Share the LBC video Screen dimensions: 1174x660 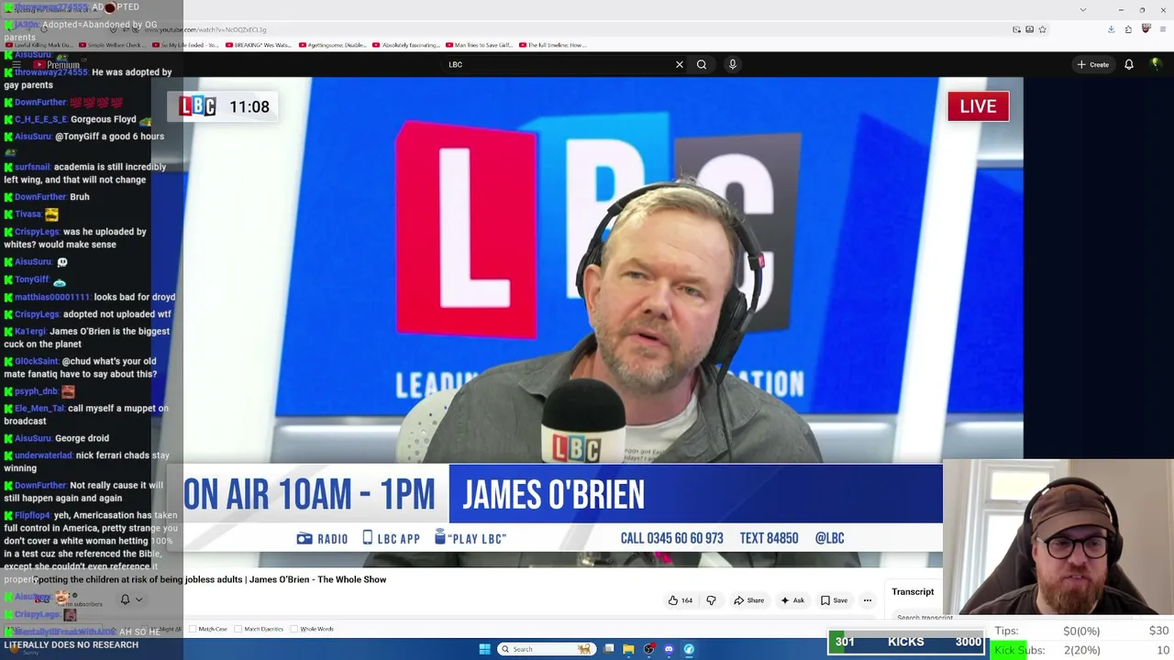(748, 600)
